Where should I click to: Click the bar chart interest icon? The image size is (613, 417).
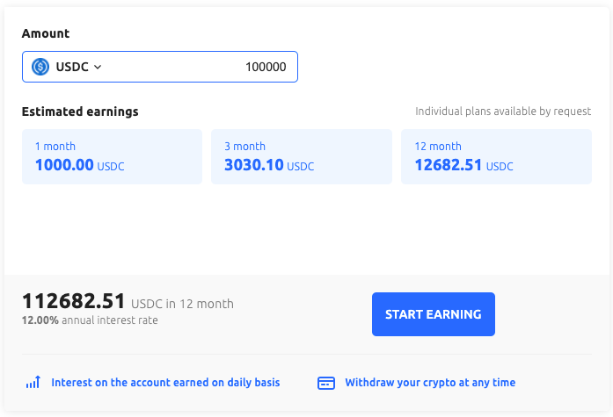(33, 383)
